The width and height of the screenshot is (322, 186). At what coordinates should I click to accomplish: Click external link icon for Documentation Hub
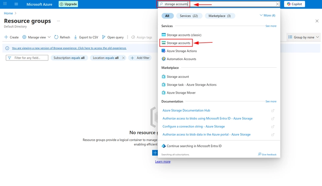pyautogui.click(x=272, y=111)
